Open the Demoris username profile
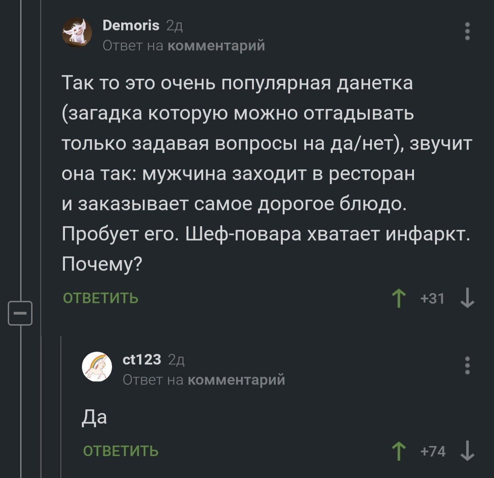Screen dimensions: 494x478 coord(131,26)
